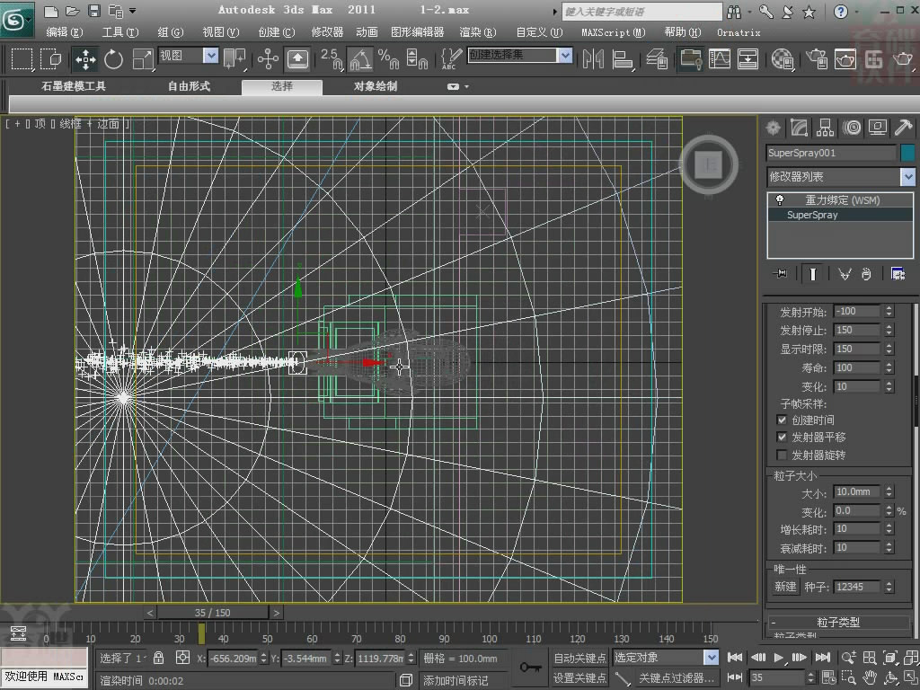
Task: Click the quick render teapot icon
Action: 902,59
